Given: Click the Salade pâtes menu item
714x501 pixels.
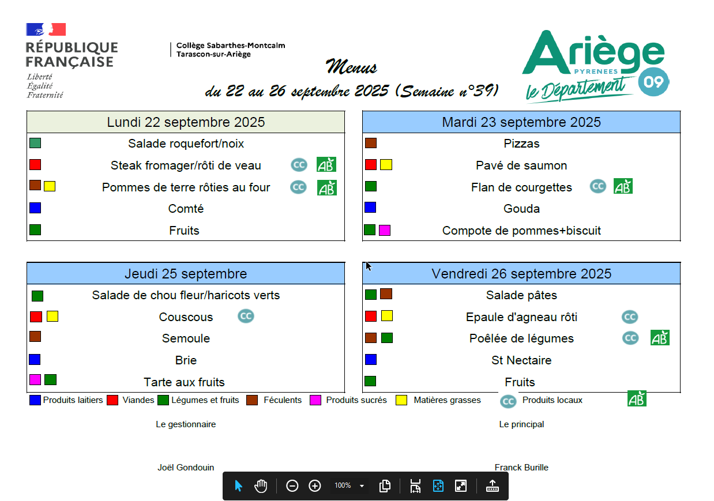Looking at the screenshot, I should click(x=521, y=295).
